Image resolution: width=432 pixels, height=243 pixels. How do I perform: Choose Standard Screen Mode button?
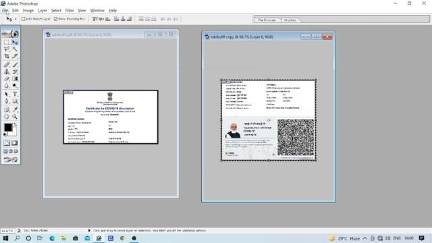pos(5,151)
